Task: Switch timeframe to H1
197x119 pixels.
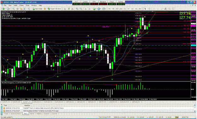Action: (x=125, y=9)
